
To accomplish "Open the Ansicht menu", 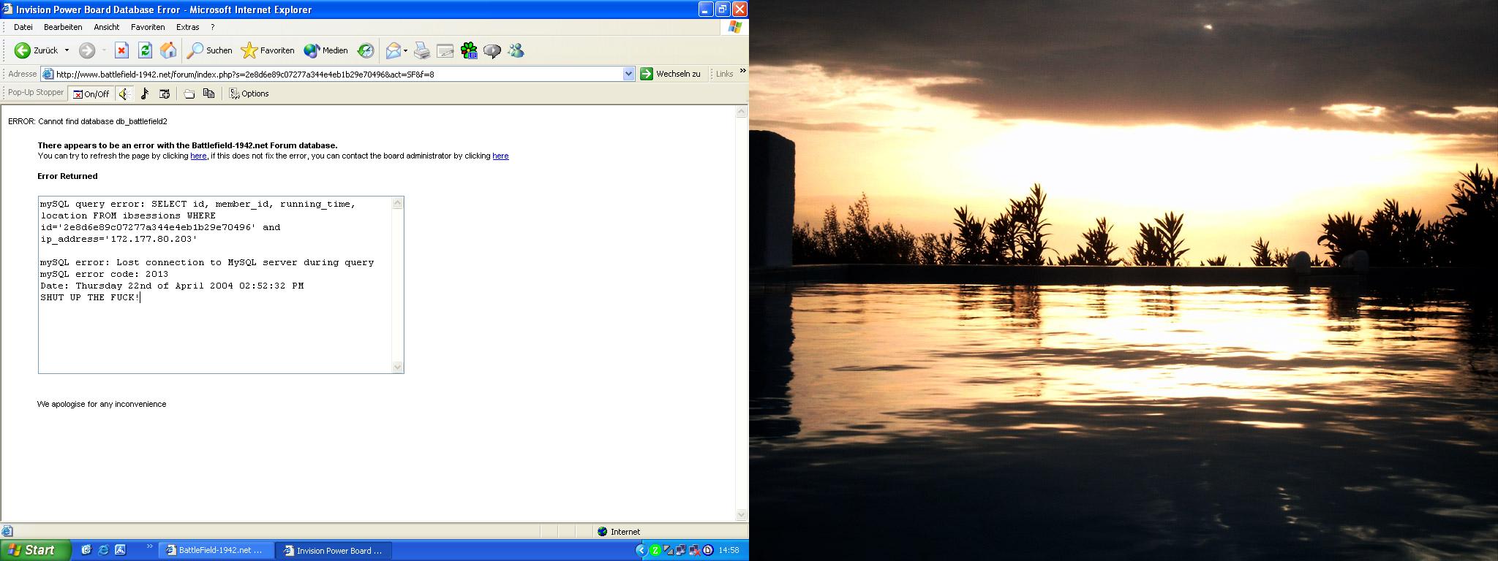I will click(x=107, y=27).
